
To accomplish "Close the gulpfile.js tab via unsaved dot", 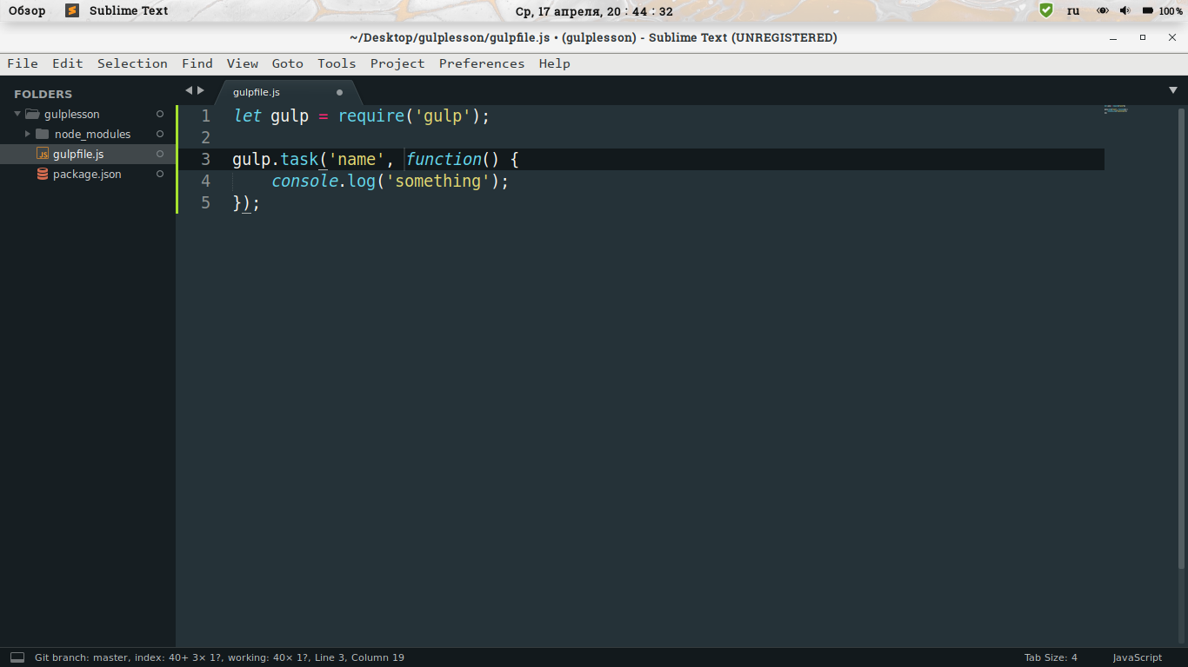I will (339, 92).
